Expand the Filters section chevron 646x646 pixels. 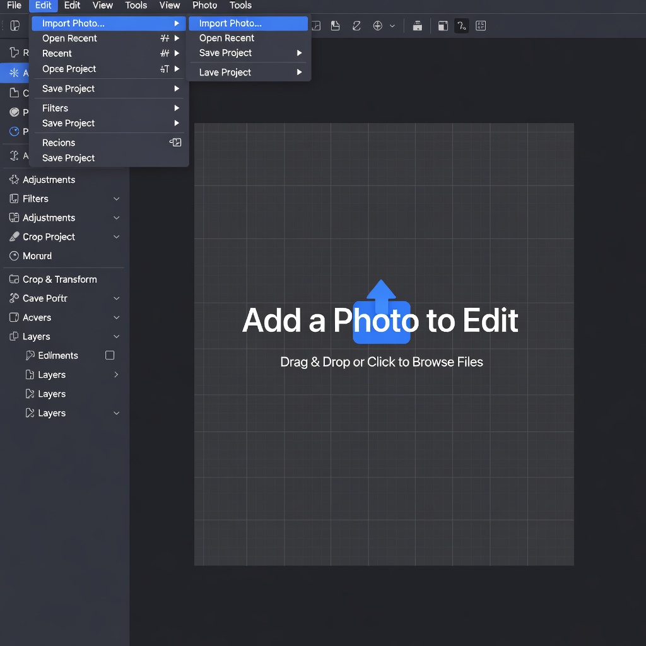point(117,199)
